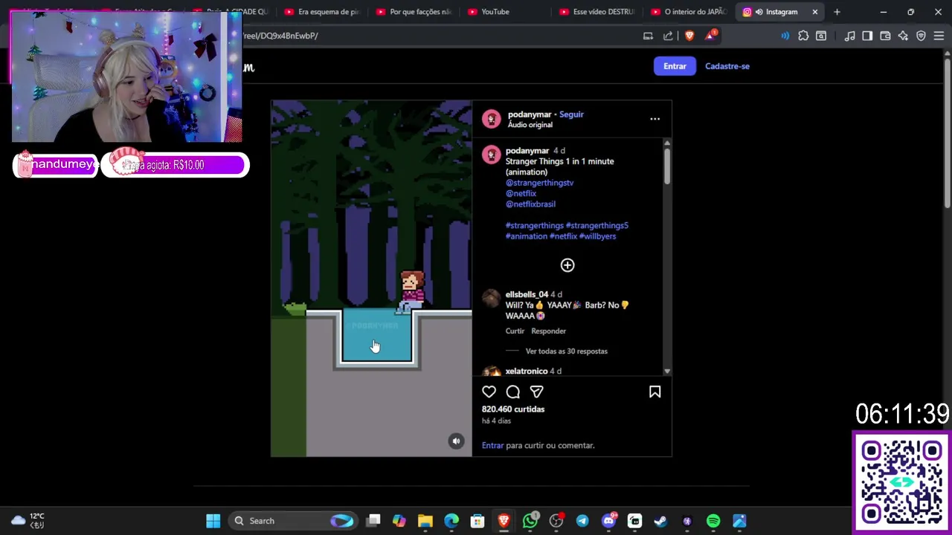Open the Brave Wallet icon
Screen dimensions: 952x535
tap(885, 36)
